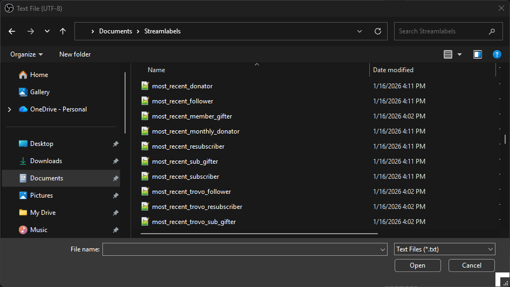Screen dimensions: 510x287
Task: Open the file type filter dropdown
Action: pos(444,249)
